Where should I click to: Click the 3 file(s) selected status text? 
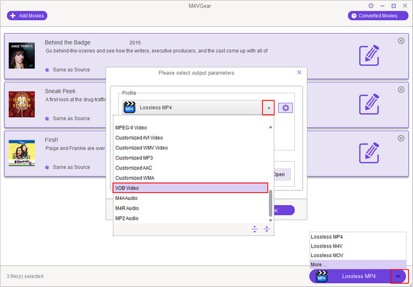(25, 276)
